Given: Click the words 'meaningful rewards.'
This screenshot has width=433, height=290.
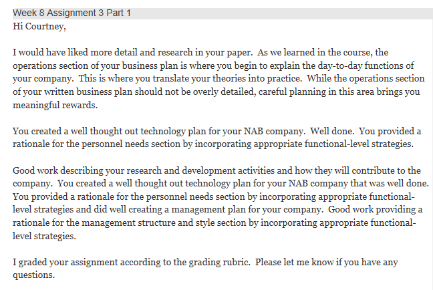Looking at the screenshot, I should tap(55, 105).
